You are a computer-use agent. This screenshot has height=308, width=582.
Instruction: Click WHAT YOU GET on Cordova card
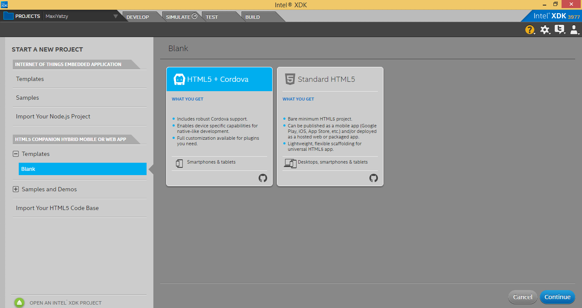[x=187, y=99]
